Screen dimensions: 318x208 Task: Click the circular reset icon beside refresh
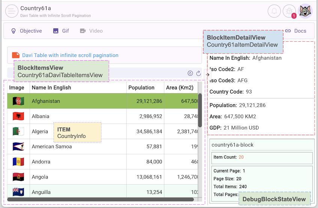tap(190, 73)
